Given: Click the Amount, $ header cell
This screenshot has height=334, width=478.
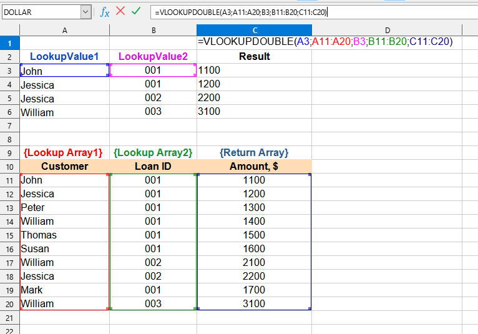Looking at the screenshot, I should coord(254,167).
